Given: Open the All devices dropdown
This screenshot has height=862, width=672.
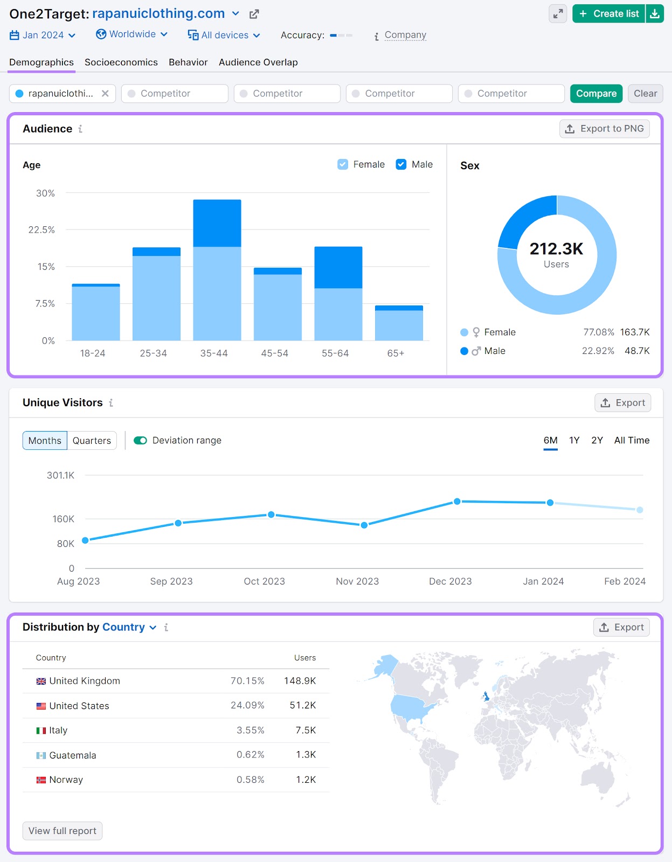Looking at the screenshot, I should (224, 36).
